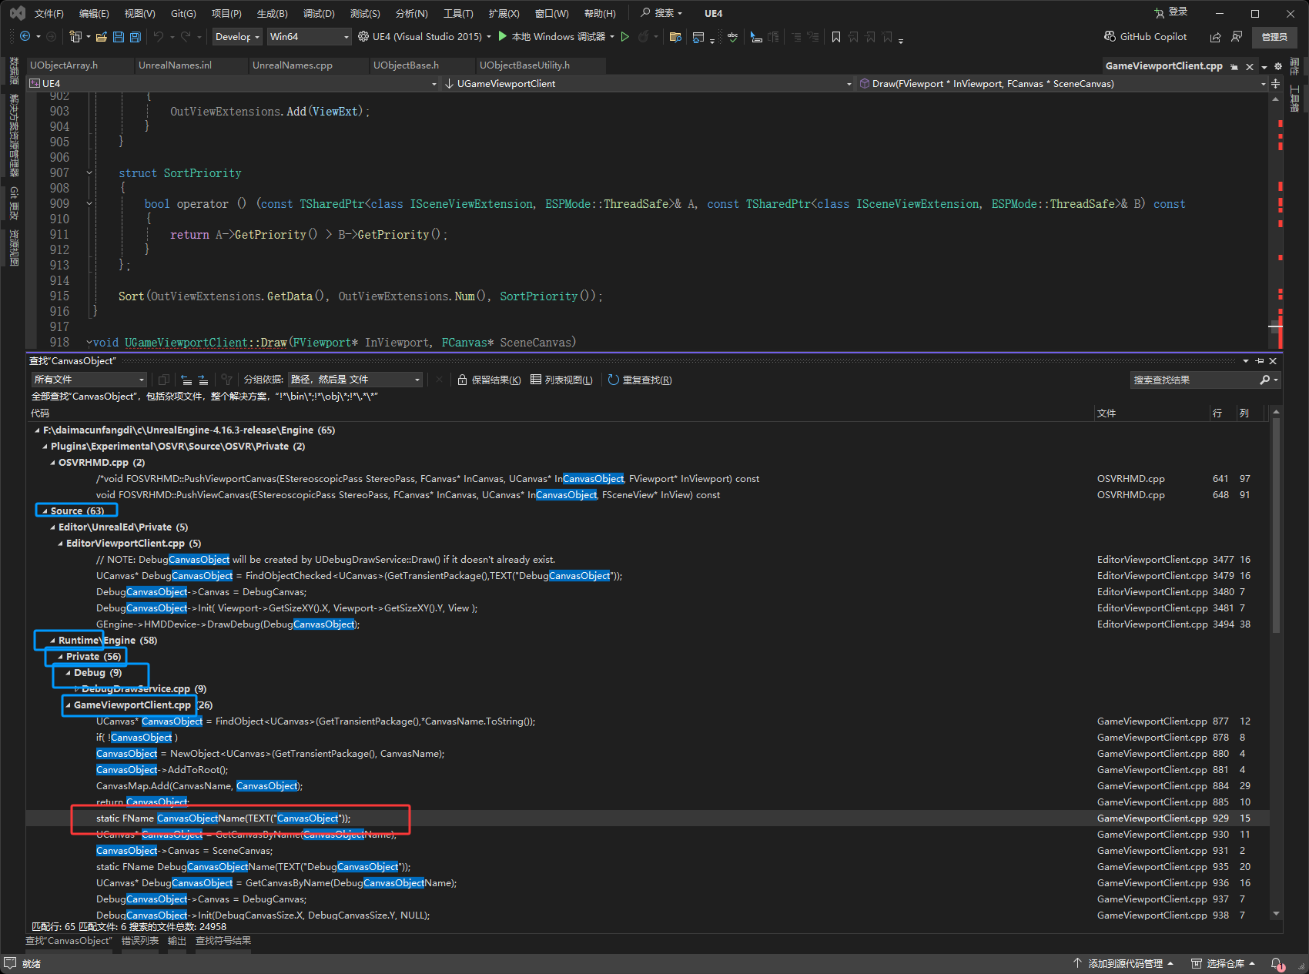Click the new project/item icon
This screenshot has width=1309, height=974.
point(75,36)
